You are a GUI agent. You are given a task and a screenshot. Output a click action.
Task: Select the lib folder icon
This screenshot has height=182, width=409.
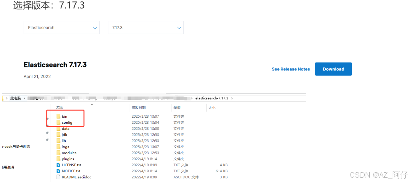pyautogui.click(x=58, y=141)
